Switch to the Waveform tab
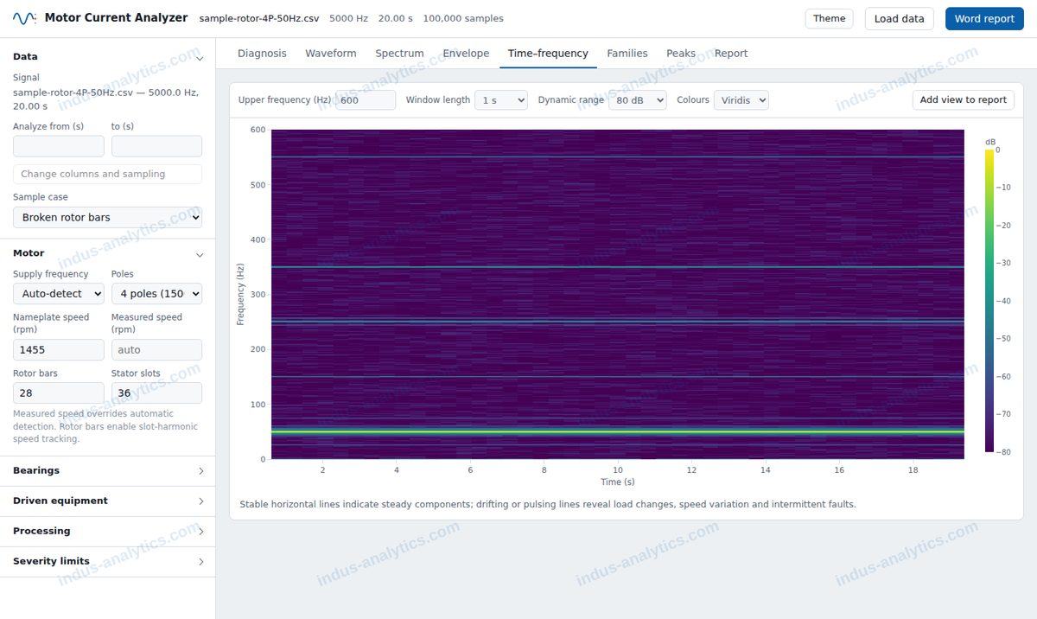 pyautogui.click(x=331, y=54)
